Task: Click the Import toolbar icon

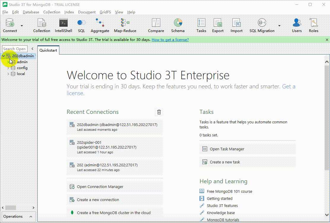Action: click(x=237, y=26)
